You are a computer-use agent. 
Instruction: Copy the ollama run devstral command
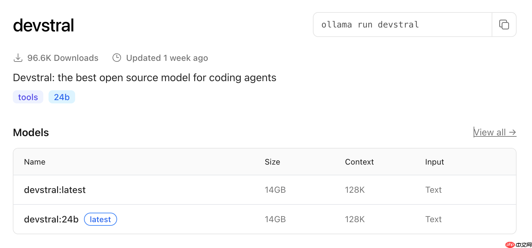coord(504,25)
